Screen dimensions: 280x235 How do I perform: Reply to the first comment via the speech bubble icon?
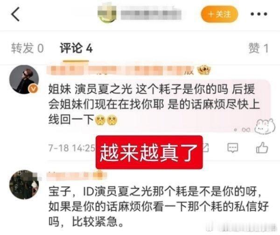pyautogui.click(x=233, y=148)
